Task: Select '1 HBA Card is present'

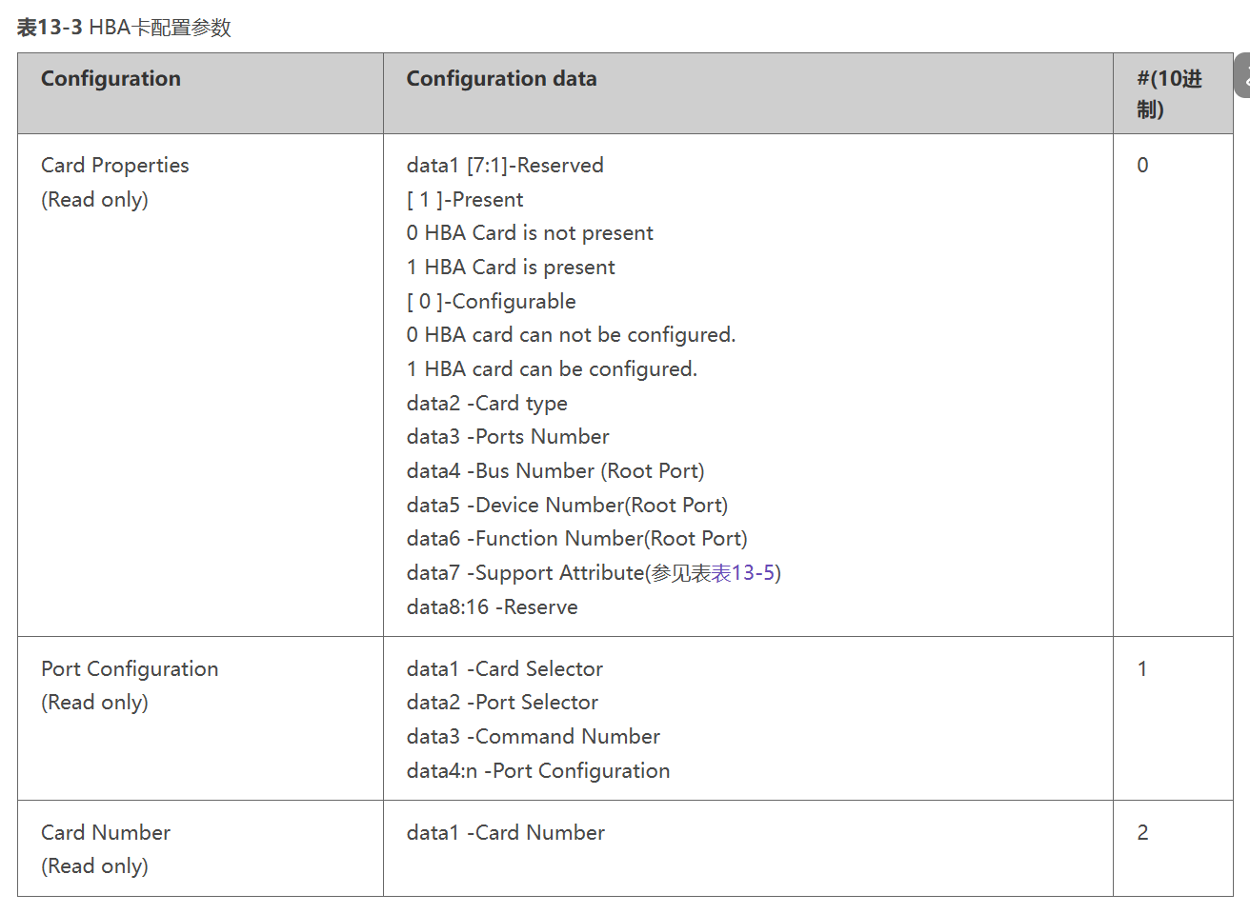Action: coord(511,268)
